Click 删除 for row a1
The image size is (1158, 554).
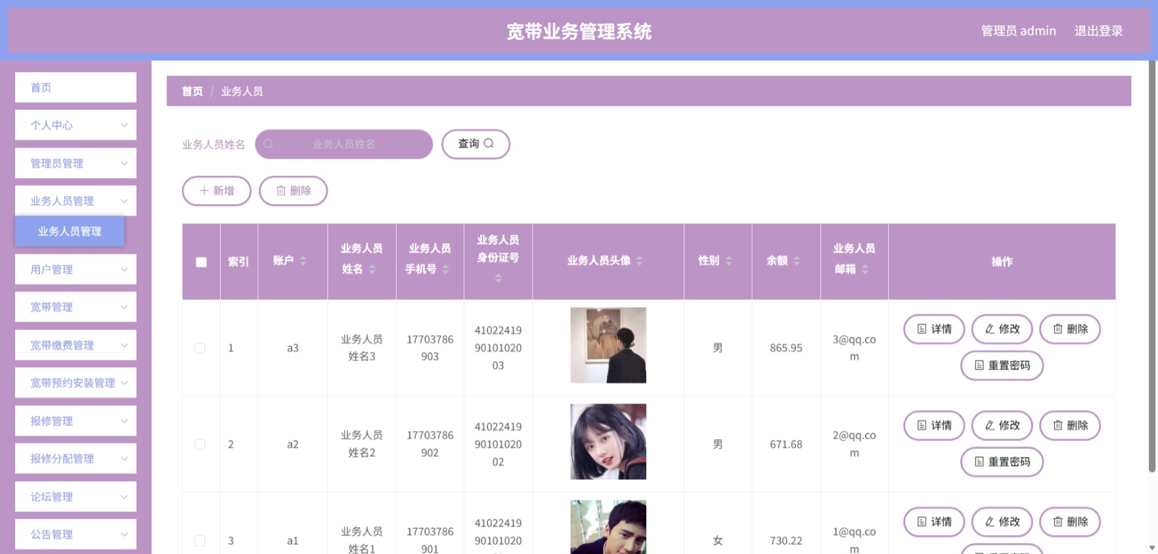1070,522
